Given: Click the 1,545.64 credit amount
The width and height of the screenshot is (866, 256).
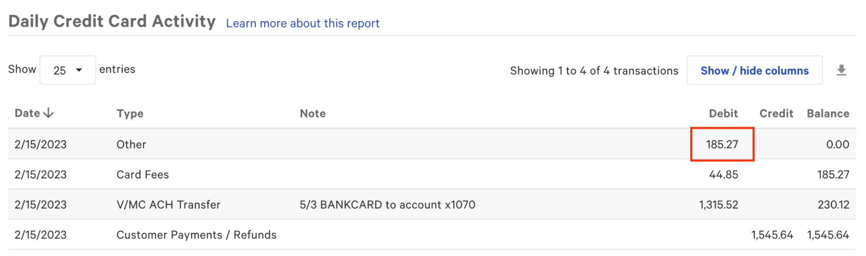Looking at the screenshot, I should point(772,235).
